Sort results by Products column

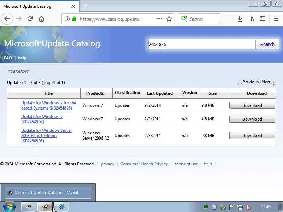tap(95, 93)
